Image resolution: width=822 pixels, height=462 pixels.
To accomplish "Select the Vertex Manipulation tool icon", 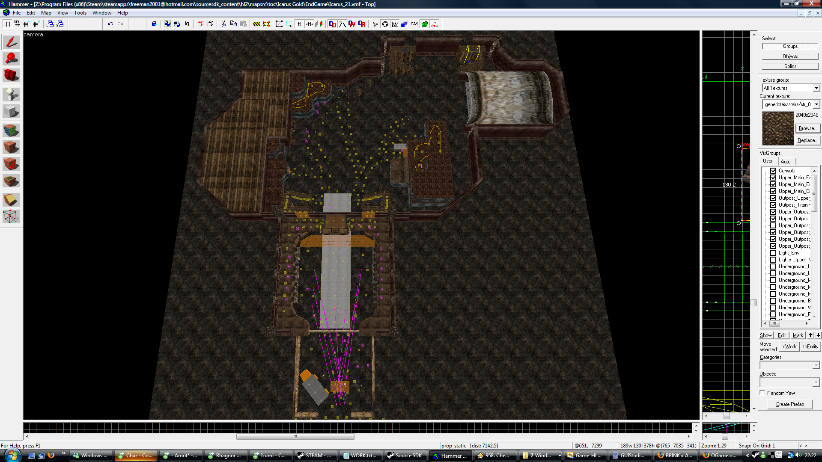I will coord(11,216).
